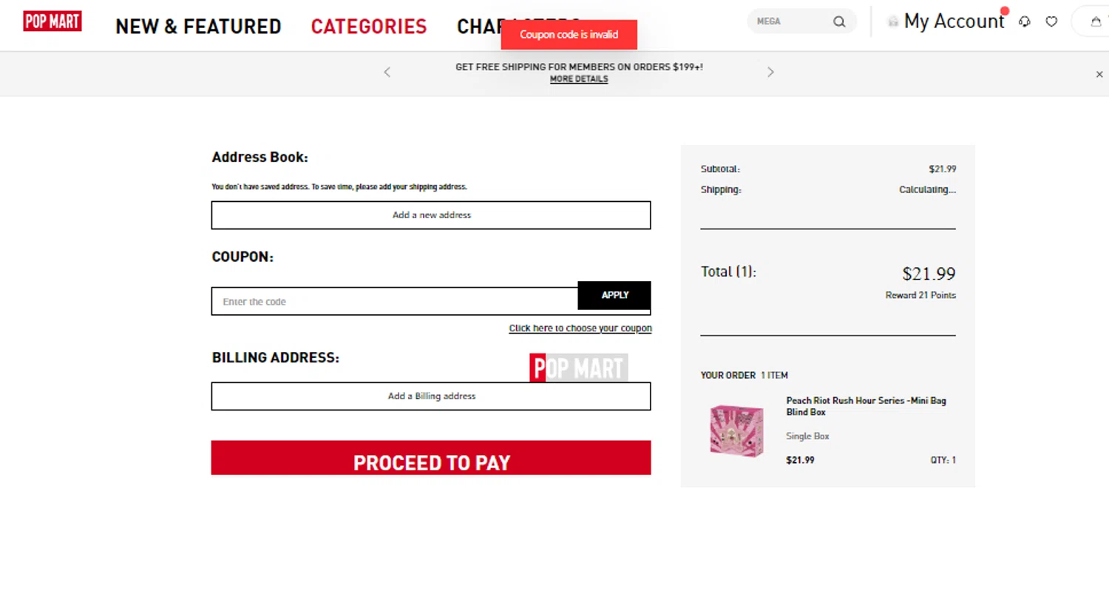
Task: Click Peach Riot blind box thumbnail
Action: point(736,430)
